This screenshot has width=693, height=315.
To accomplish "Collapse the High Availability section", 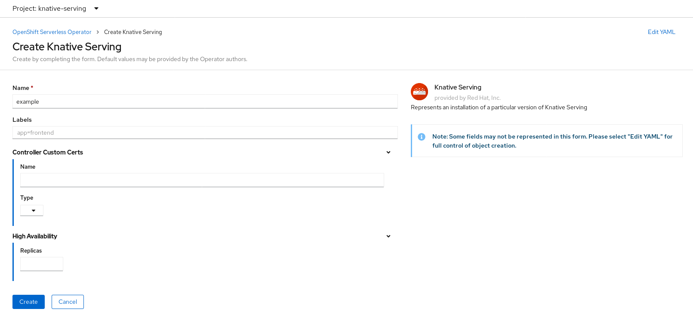I will click(x=388, y=236).
